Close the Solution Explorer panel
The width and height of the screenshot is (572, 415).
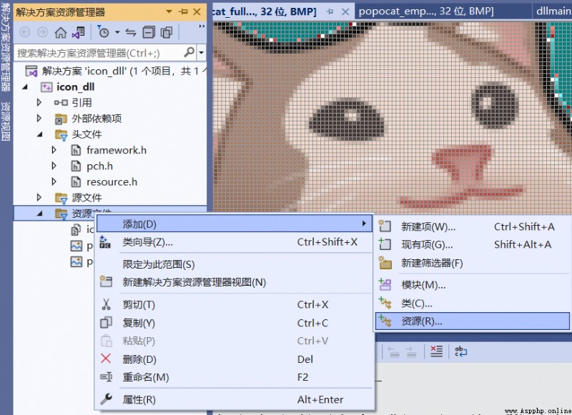197,11
